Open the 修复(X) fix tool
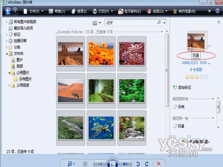The width and height of the screenshot is (223, 167). (x=57, y=11)
